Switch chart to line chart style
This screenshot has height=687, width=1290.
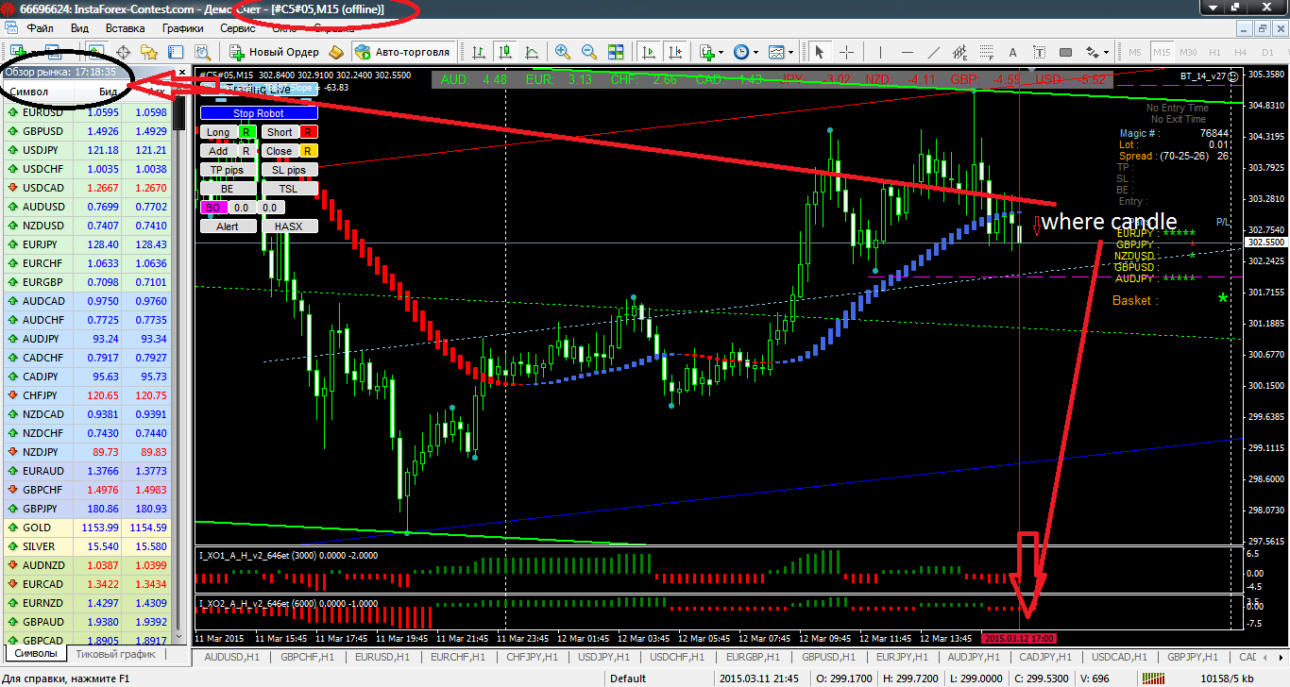533,51
